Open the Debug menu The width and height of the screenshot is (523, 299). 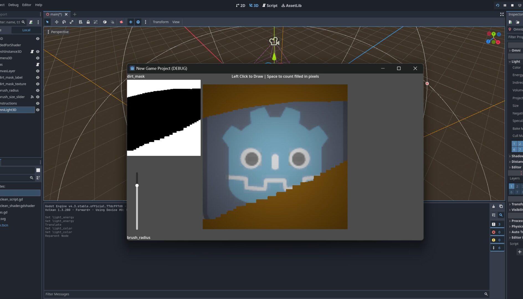13,5
